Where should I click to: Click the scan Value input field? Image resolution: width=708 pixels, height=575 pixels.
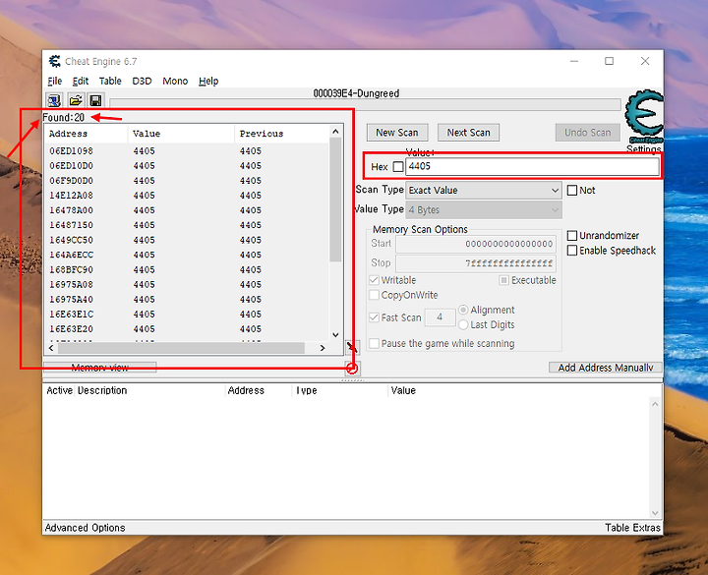click(532, 166)
